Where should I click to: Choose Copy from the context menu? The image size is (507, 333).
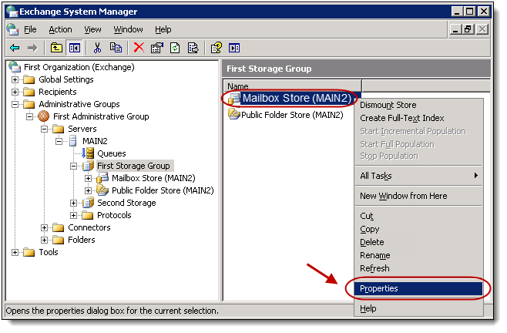pyautogui.click(x=418, y=229)
